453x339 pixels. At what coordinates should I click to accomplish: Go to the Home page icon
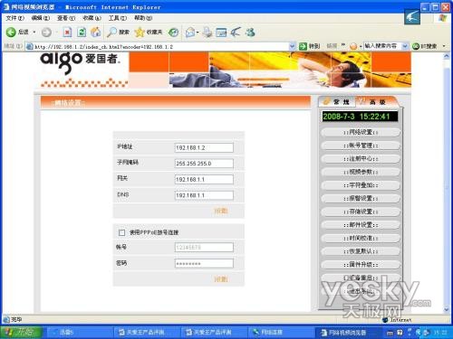tap(96, 32)
